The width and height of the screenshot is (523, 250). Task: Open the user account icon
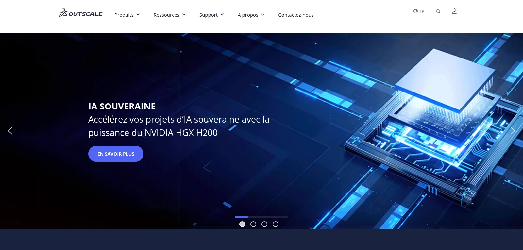(454, 11)
